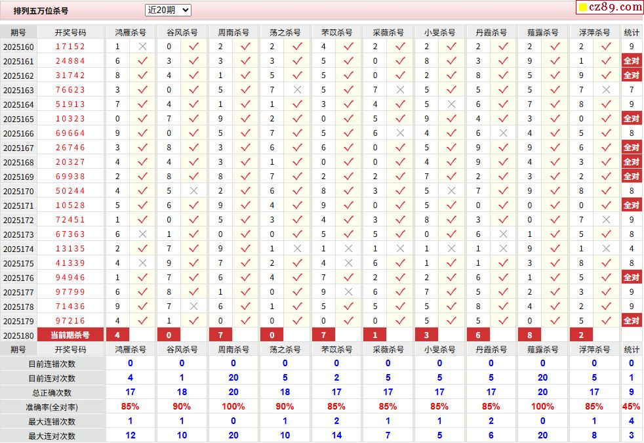Image resolution: width=644 pixels, height=443 pixels.
Task: Click the red check in 丹霞杀号 for 2025177
Action: click(x=503, y=292)
